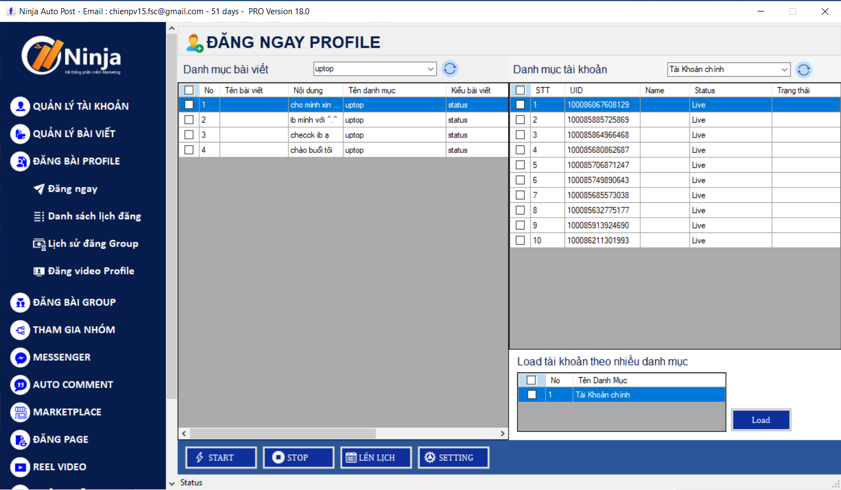Click Live status of account row 6
This screenshot has height=490, width=841.
(x=698, y=180)
